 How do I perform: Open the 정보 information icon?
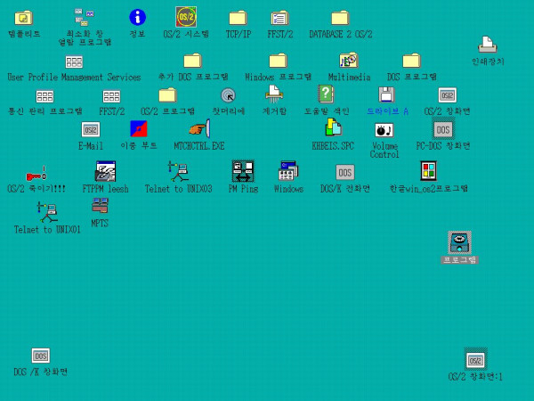pyautogui.click(x=137, y=18)
